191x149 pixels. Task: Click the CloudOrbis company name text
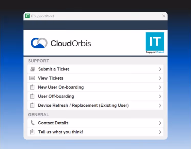pos(71,43)
